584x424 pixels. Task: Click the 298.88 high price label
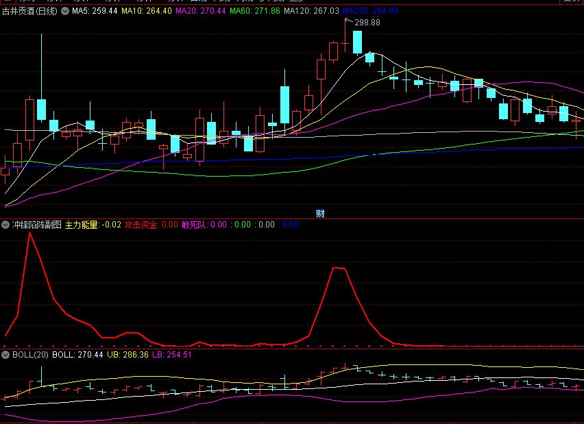click(x=367, y=23)
